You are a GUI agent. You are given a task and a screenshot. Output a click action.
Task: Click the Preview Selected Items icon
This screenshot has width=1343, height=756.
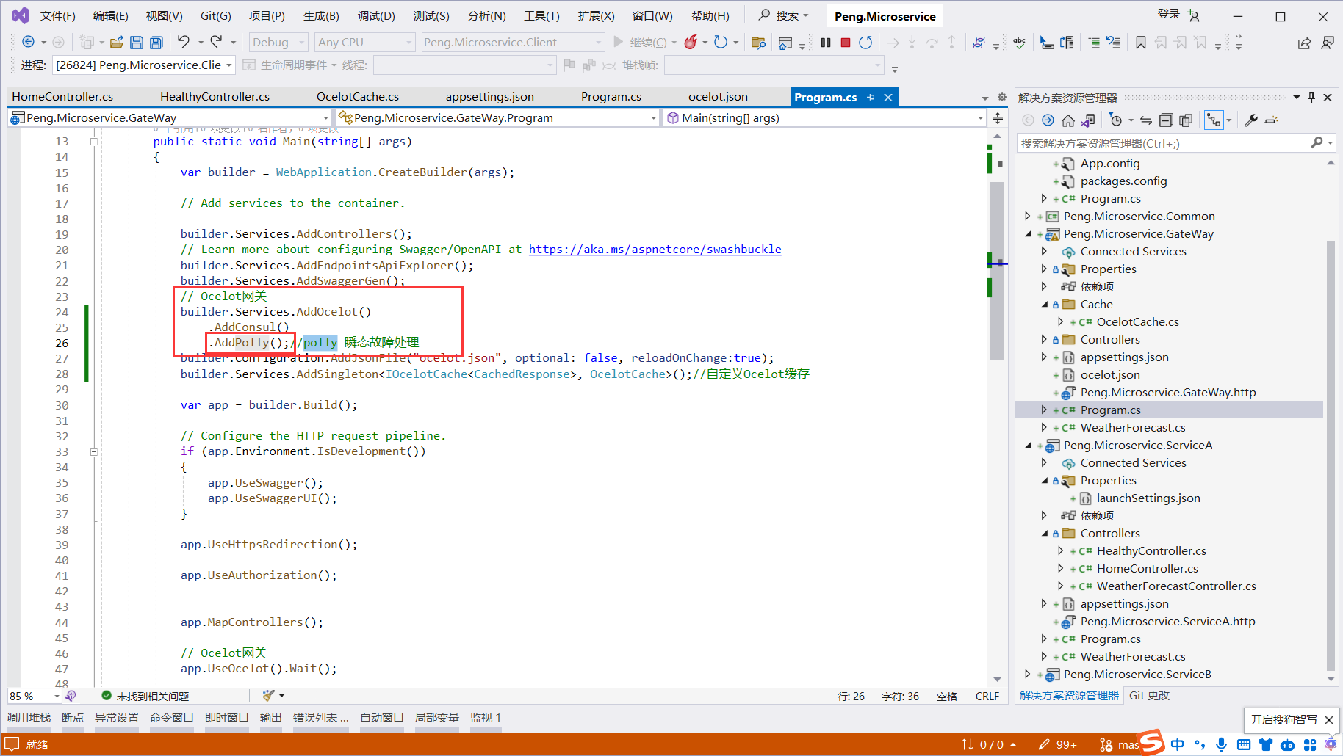(x=1272, y=120)
